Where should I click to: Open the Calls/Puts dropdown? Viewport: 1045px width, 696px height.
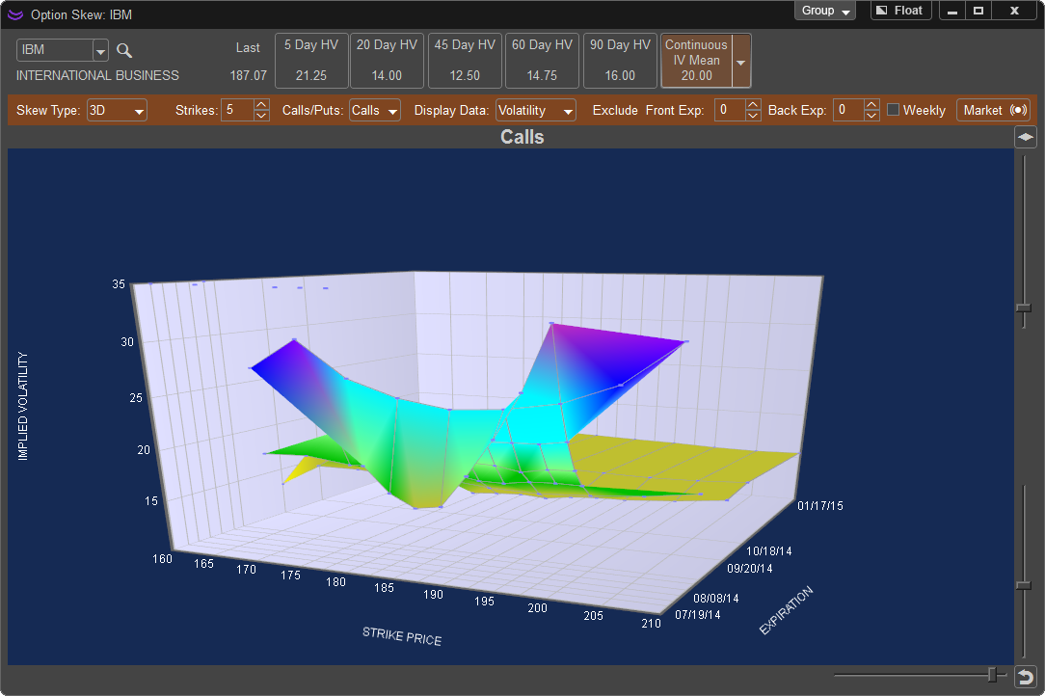pos(375,111)
